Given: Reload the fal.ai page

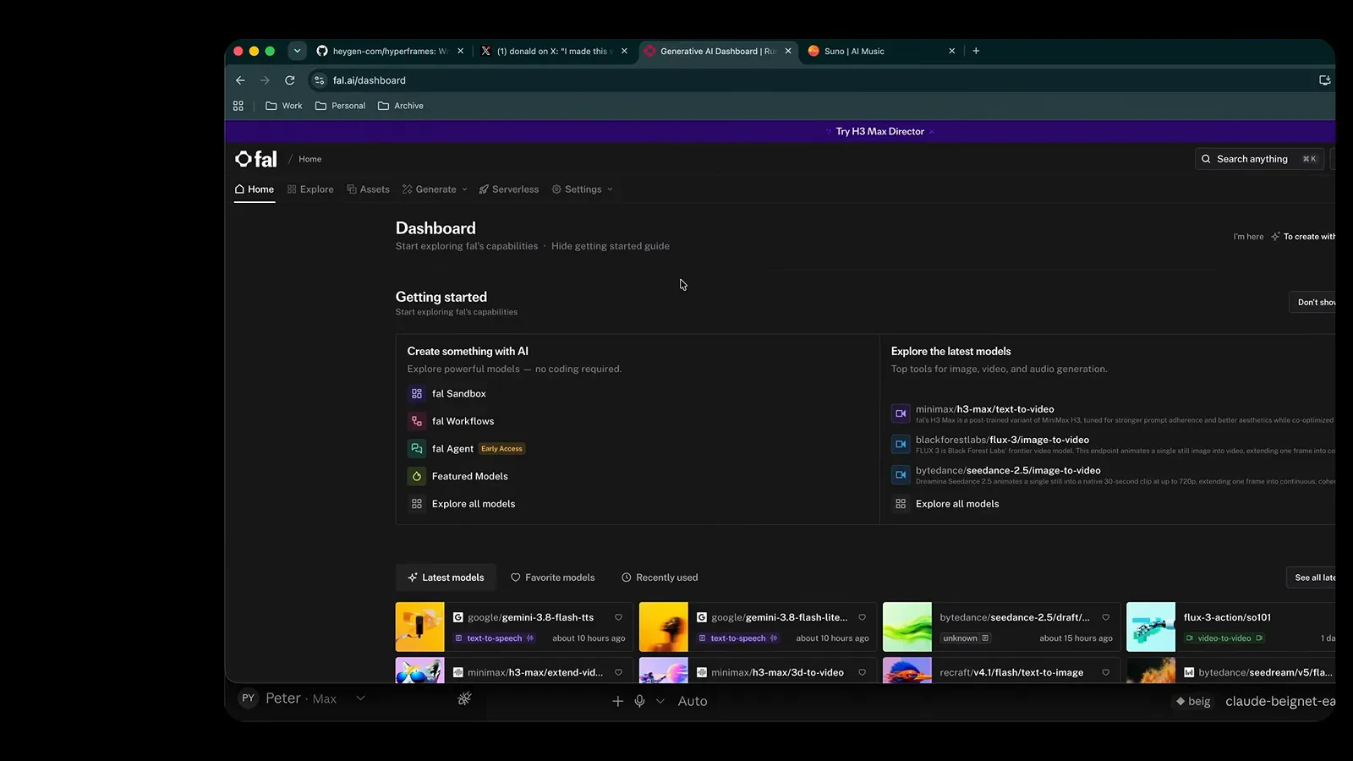Looking at the screenshot, I should pos(289,80).
